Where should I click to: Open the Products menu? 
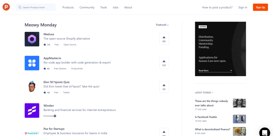coord(68,7)
